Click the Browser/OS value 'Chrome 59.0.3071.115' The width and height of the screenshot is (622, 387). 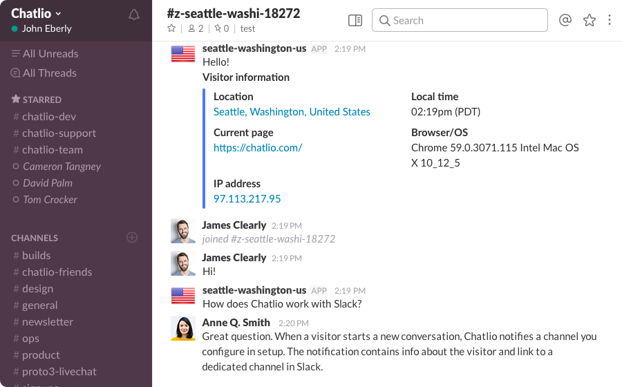[x=464, y=148]
